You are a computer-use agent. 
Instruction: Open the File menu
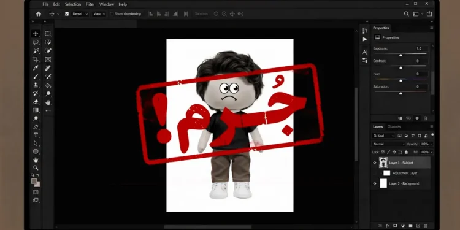click(x=45, y=4)
